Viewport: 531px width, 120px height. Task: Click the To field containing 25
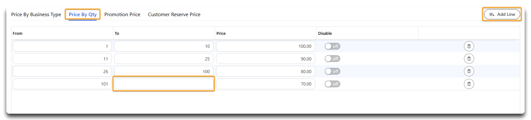[x=164, y=59]
